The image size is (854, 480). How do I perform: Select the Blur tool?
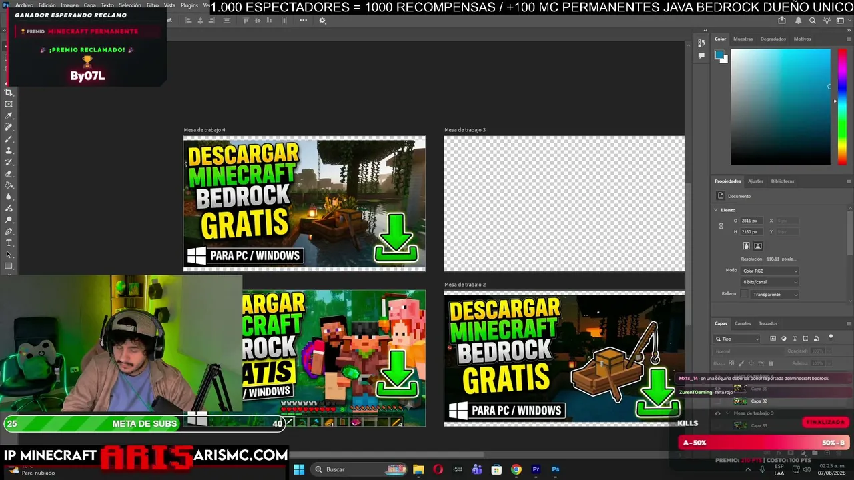[9, 197]
